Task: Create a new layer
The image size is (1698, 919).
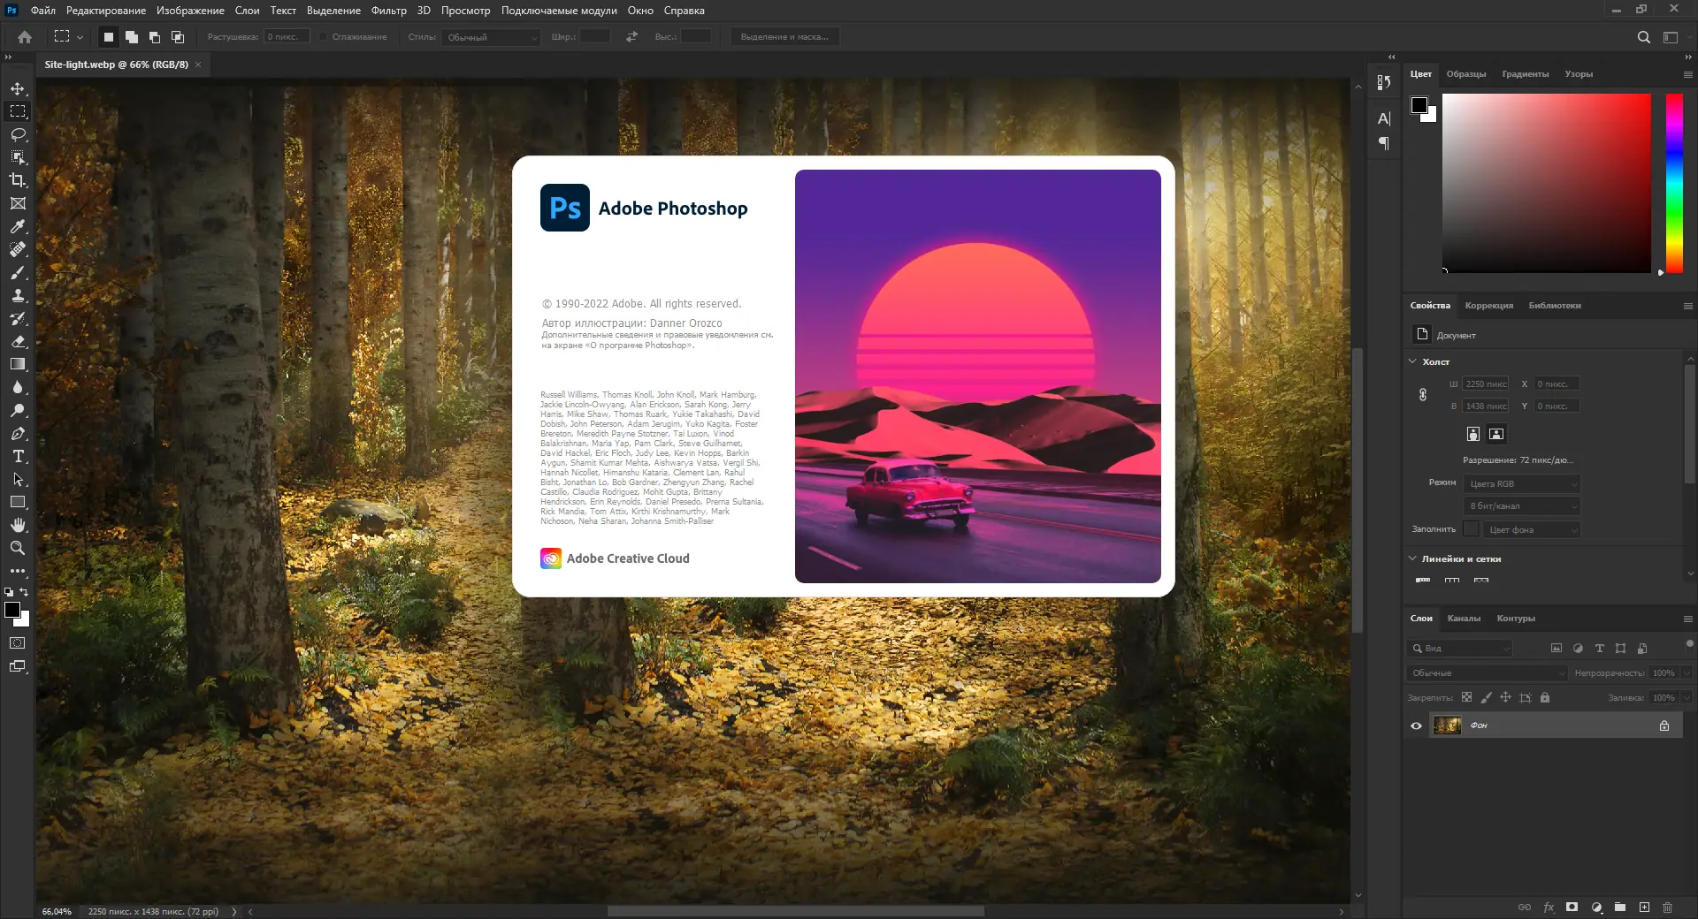Action: point(1645,908)
